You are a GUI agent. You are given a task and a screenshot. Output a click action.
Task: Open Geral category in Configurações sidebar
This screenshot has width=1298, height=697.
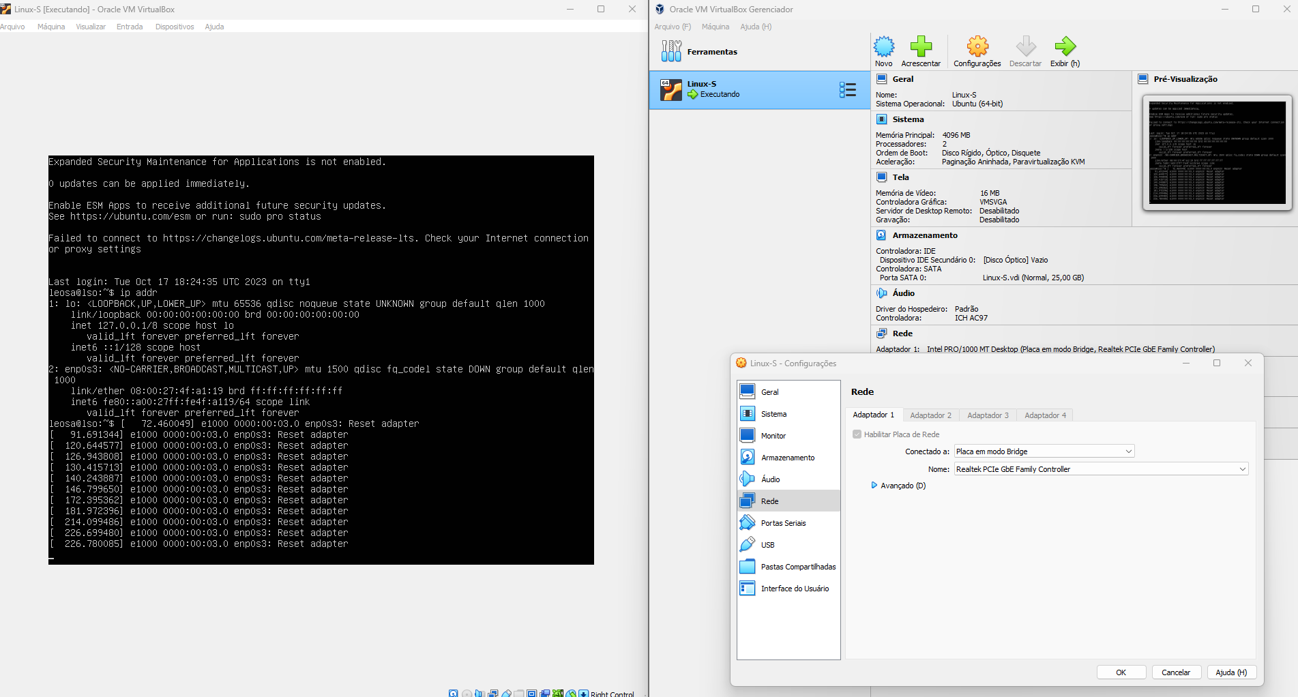[788, 392]
